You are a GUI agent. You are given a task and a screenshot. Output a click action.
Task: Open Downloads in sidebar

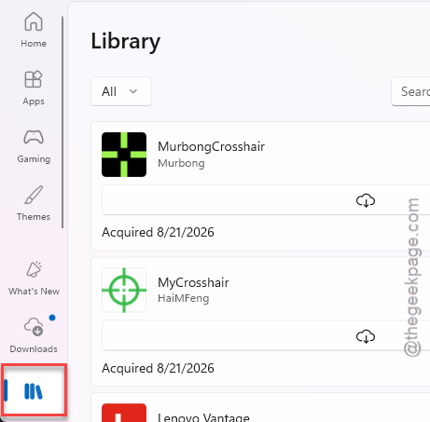tap(34, 334)
